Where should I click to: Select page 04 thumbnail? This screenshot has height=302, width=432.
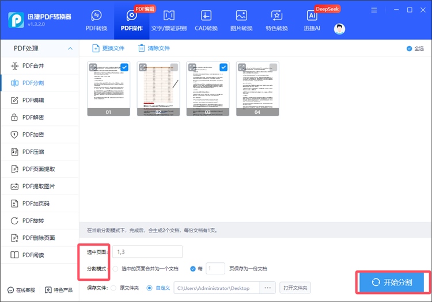(x=257, y=89)
